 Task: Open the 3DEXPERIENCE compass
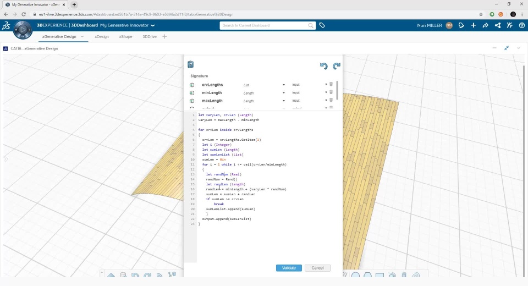[x=23, y=30]
